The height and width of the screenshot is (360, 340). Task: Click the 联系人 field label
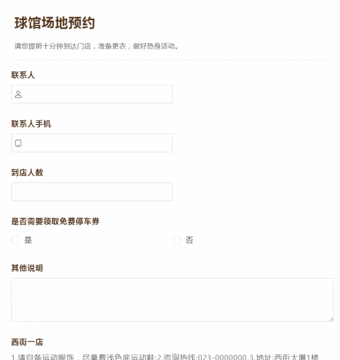point(23,75)
